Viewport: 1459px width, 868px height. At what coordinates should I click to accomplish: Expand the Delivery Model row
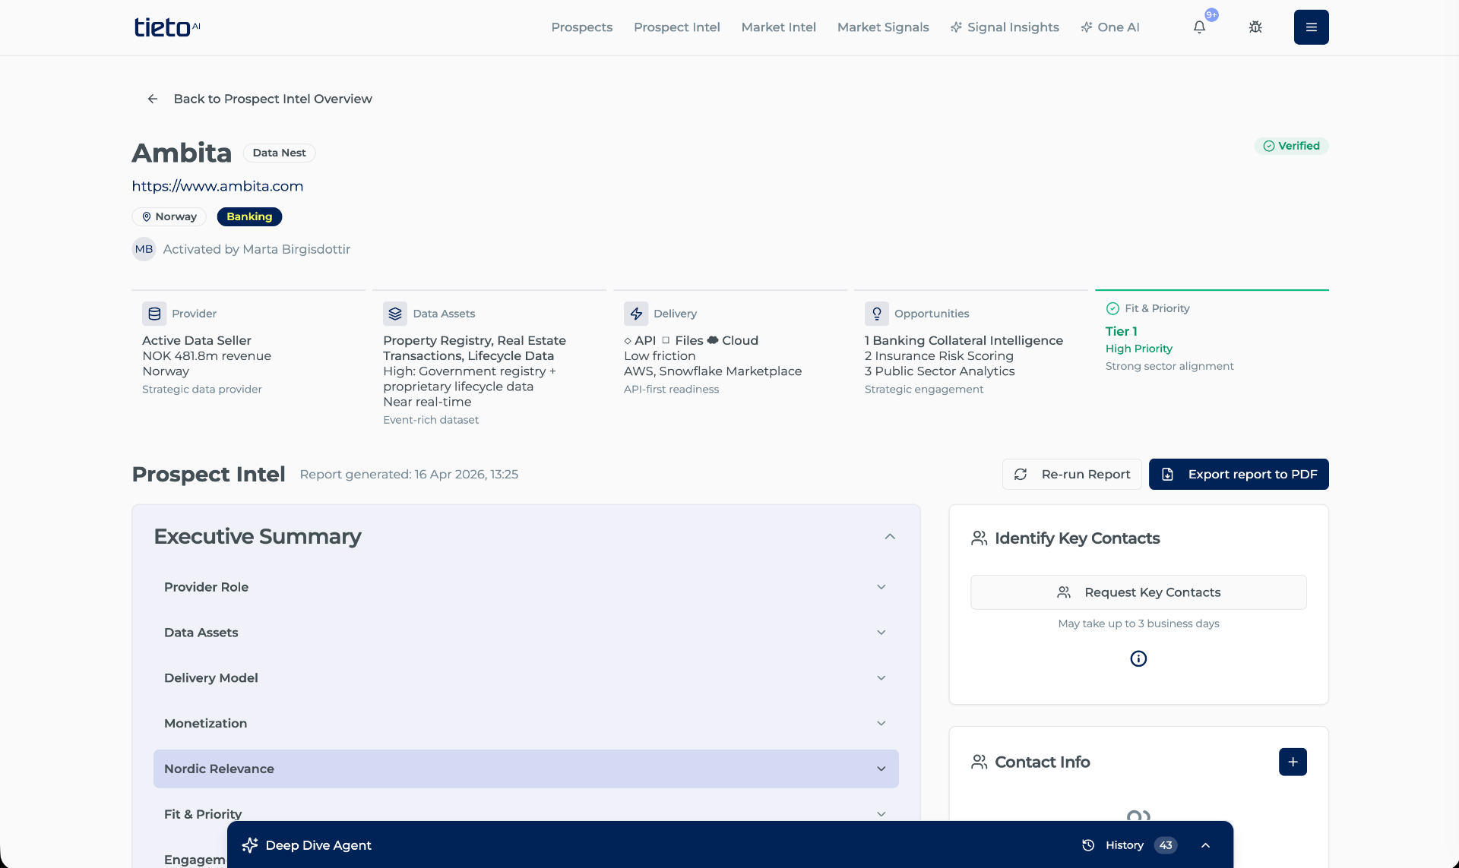(526, 678)
